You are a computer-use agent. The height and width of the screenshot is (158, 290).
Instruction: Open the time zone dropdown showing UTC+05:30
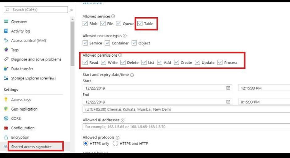click(186, 109)
